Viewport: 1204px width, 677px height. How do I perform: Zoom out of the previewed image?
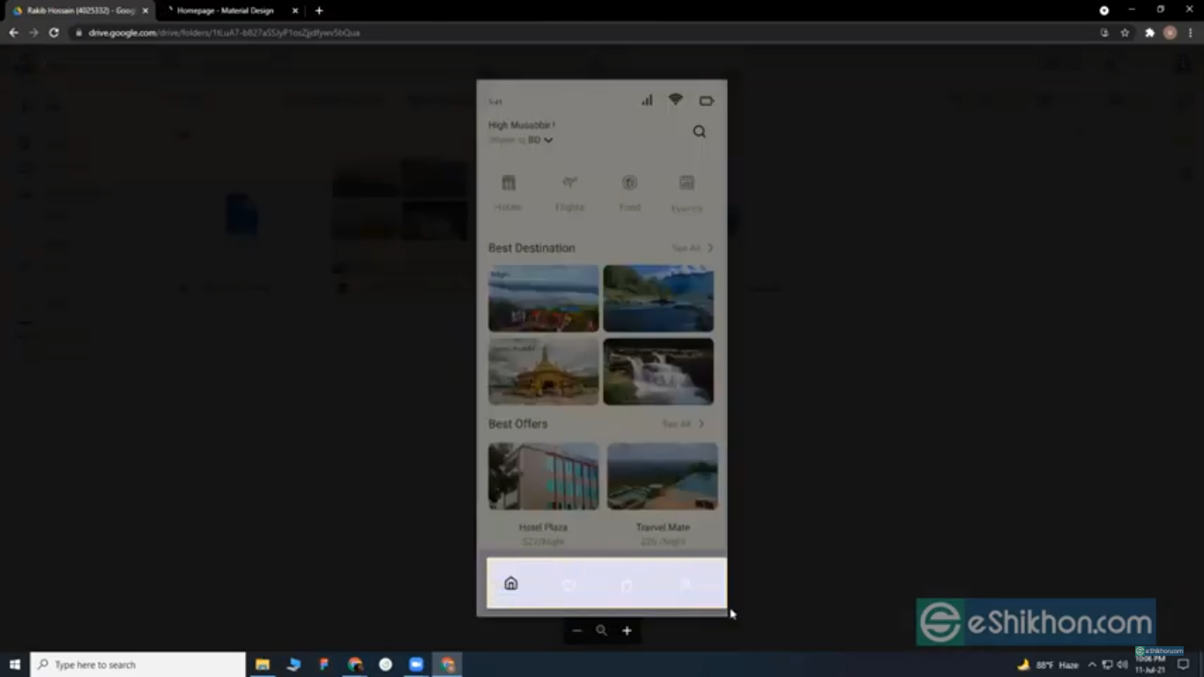576,630
